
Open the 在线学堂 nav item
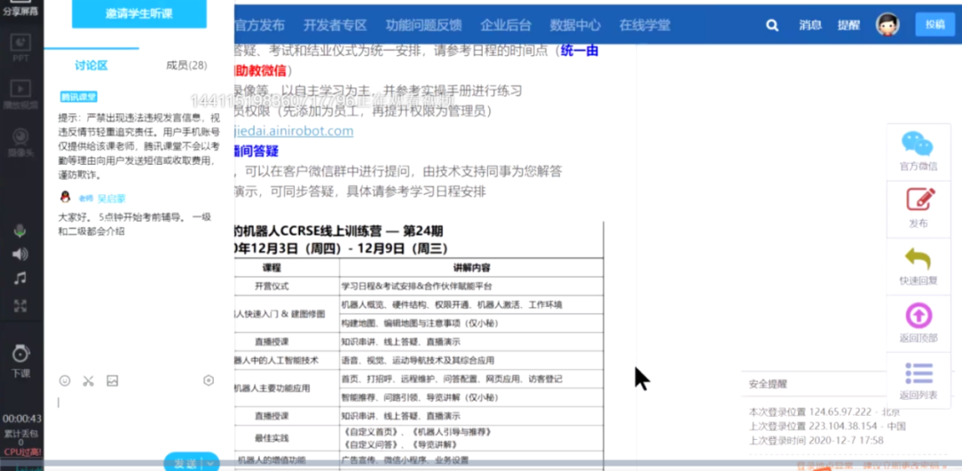(x=645, y=25)
